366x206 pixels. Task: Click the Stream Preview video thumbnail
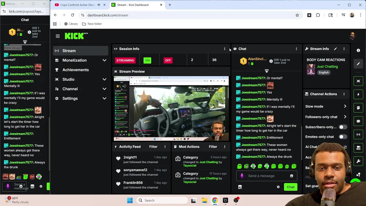click(171, 108)
